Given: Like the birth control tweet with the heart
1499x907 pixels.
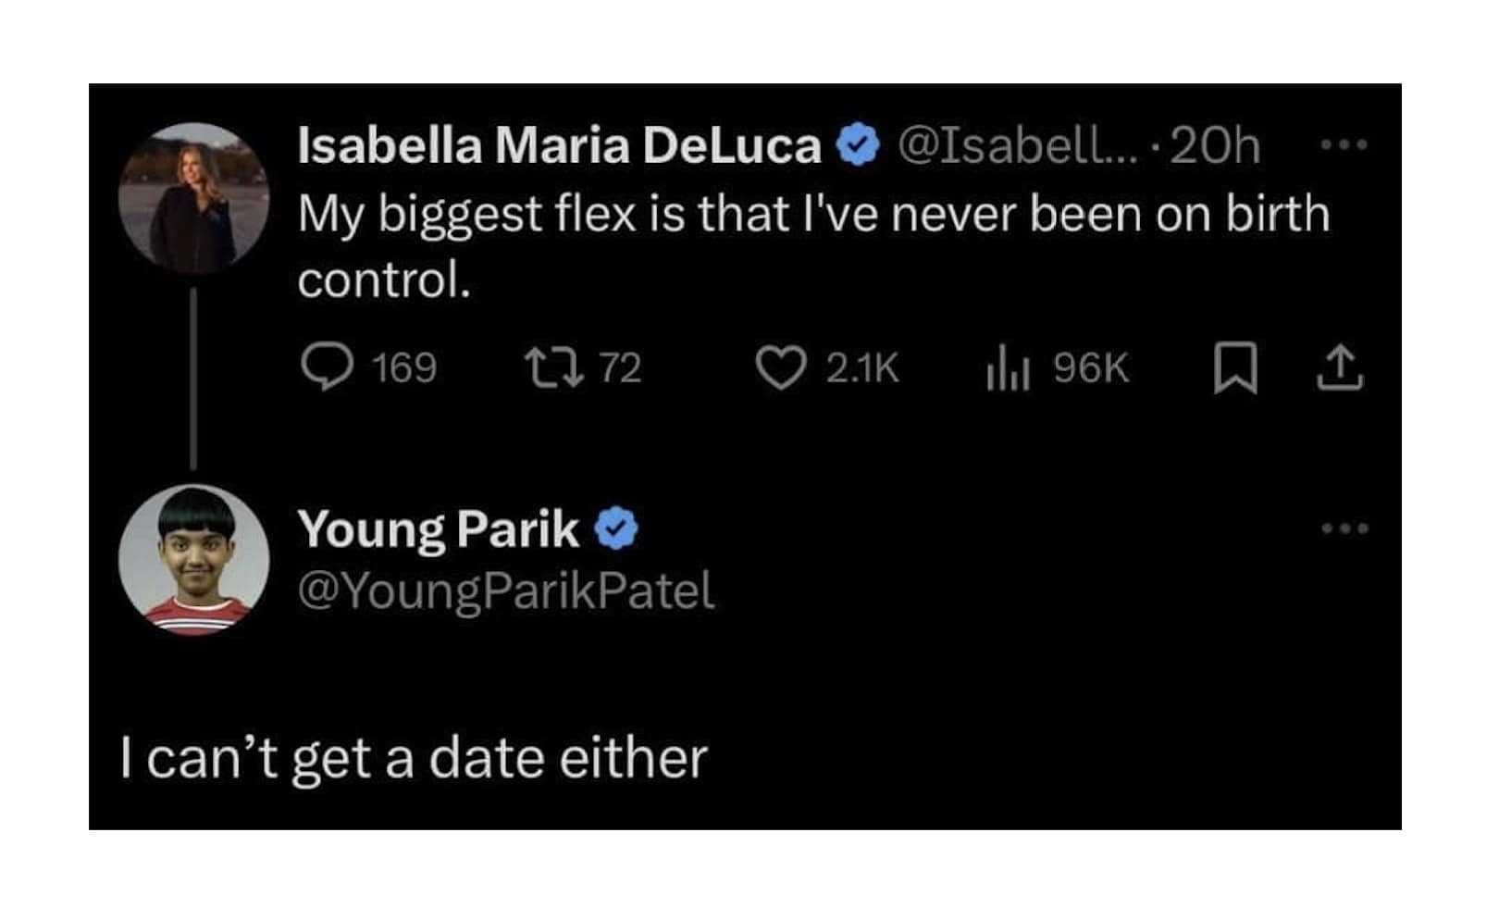Looking at the screenshot, I should pos(781,367).
